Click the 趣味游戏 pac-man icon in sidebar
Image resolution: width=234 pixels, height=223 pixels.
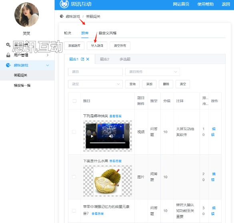(8, 65)
